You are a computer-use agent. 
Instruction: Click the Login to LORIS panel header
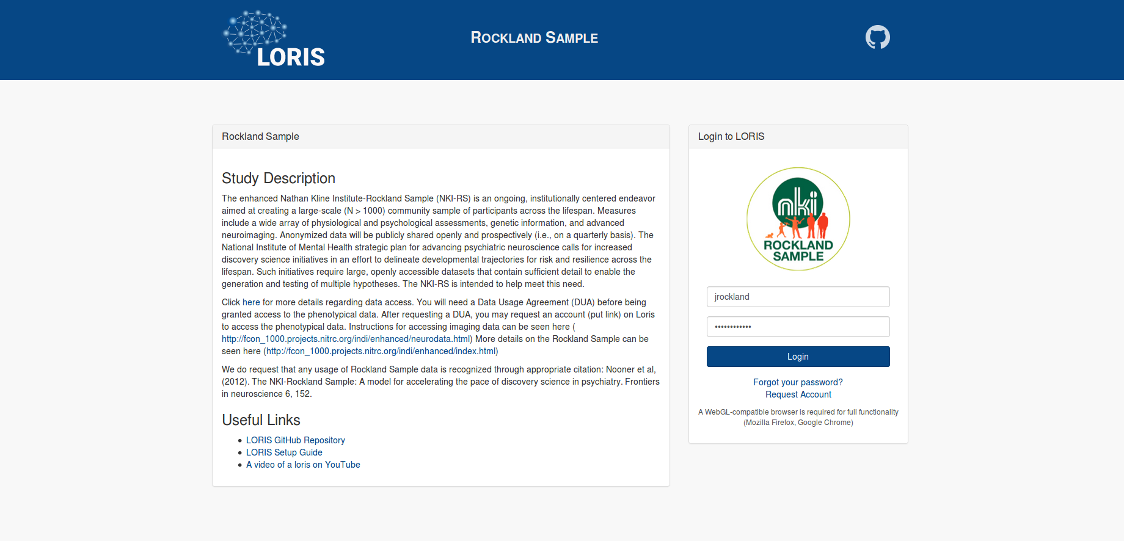click(731, 137)
